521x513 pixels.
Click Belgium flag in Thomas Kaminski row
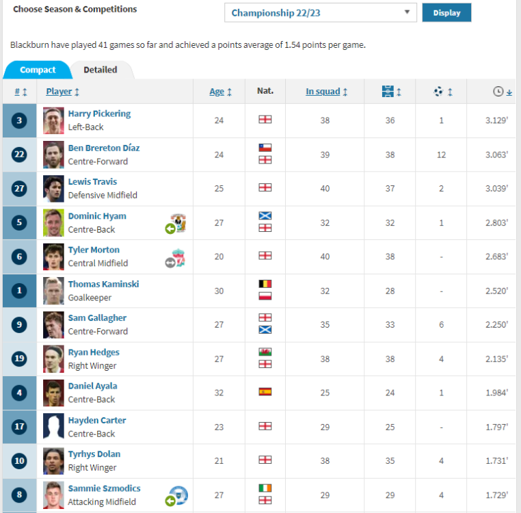click(265, 284)
